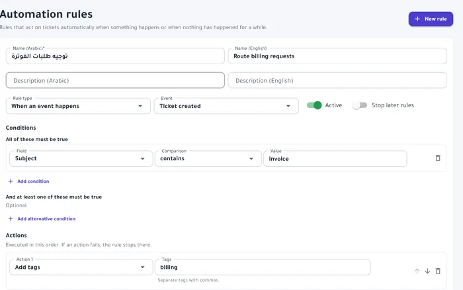Click the 'Optional.' text under alternative conditions
Viewport: 463px width, 290px height.
point(17,205)
